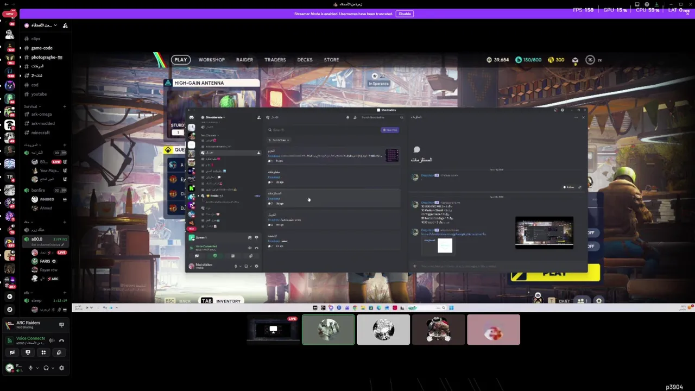695x391 pixels.
Task: Select the pink fifth participant tile
Action: [494, 330]
